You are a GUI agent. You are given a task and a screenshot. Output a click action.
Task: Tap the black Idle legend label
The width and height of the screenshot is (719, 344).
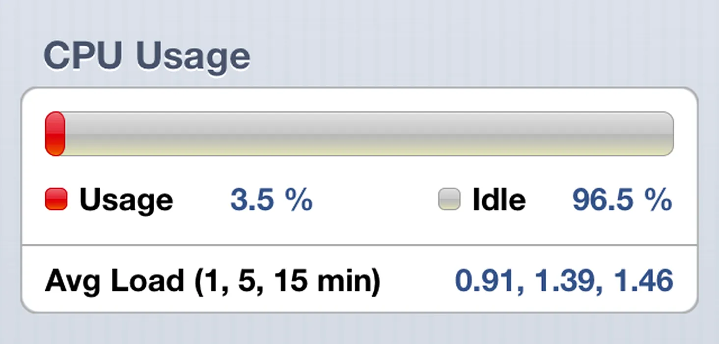pos(499,200)
